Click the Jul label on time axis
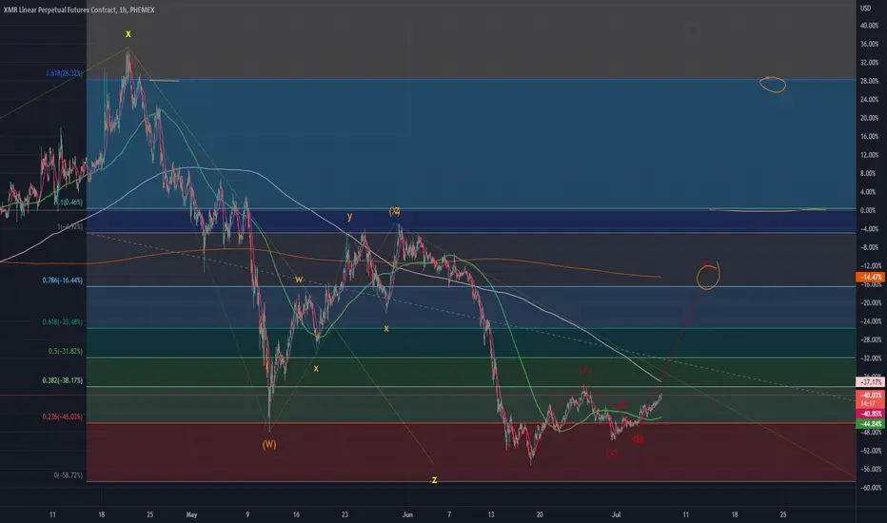 click(616, 514)
